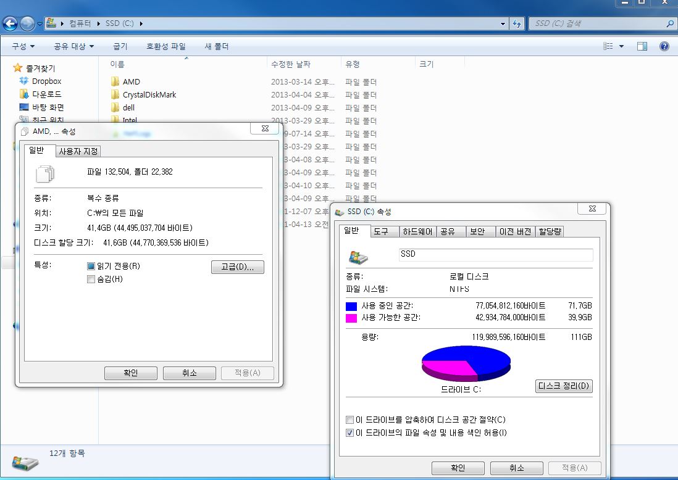Open the address bar history dropdown
Screen dimensions: 678x480
point(503,24)
